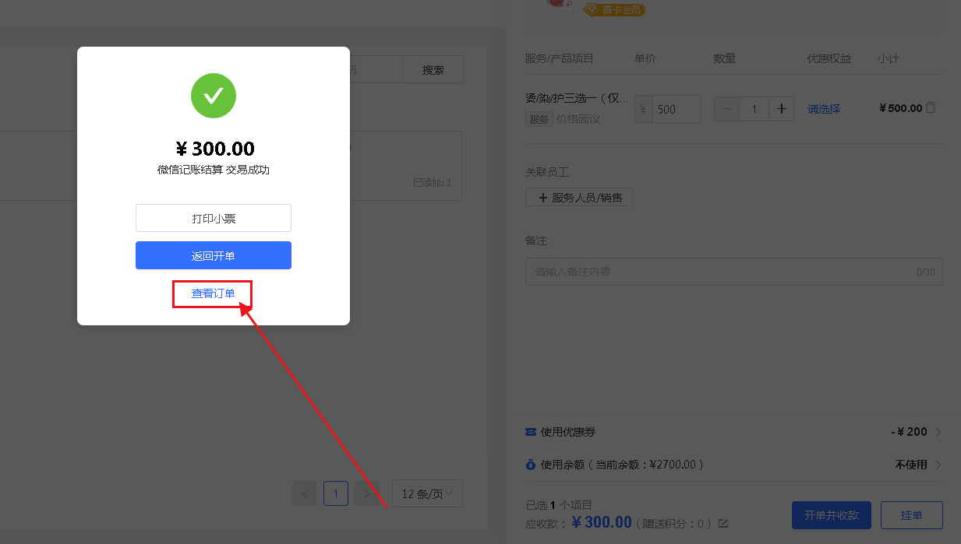Decrease item quantity with minus button
This screenshot has height=544, width=961.
(727, 109)
